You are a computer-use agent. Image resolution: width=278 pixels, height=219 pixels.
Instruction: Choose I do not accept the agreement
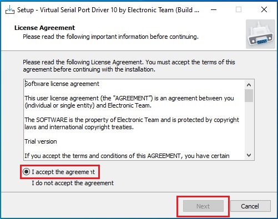point(73,183)
